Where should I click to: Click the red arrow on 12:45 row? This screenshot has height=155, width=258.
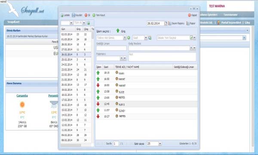tap(98, 104)
